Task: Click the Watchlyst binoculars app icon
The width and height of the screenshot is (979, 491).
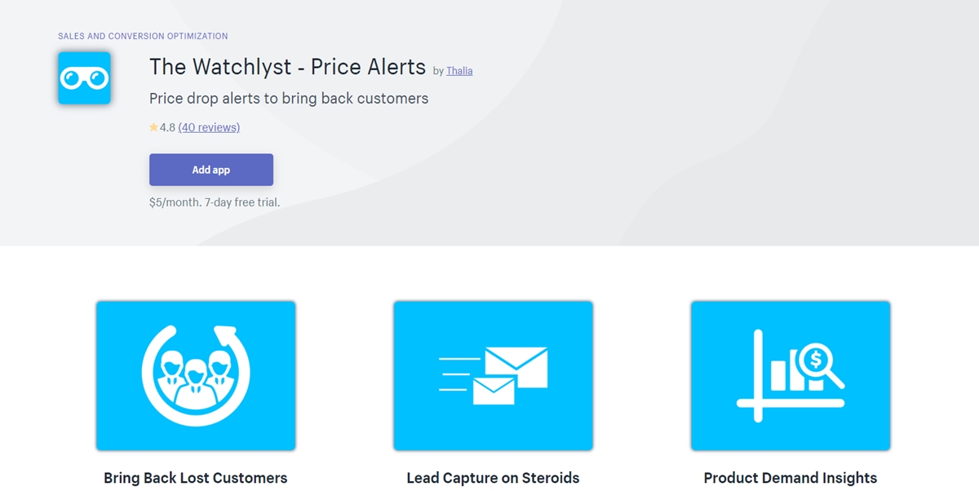Action: click(x=84, y=78)
